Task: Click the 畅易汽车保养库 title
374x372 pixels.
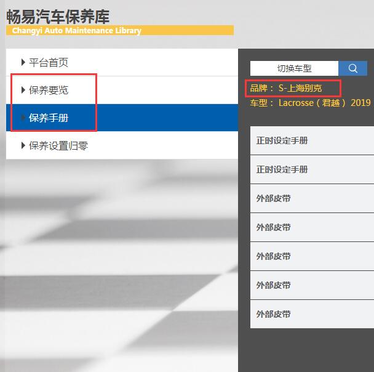Action: click(58, 17)
